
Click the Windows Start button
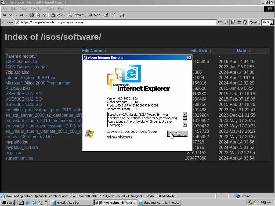(8, 203)
